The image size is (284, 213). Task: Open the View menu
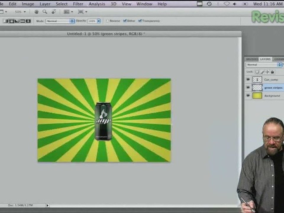pyautogui.click(x=126, y=4)
